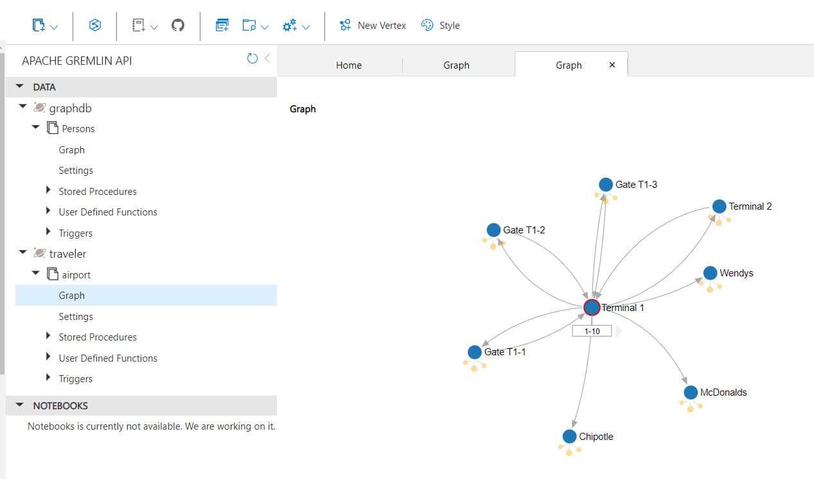The height and width of the screenshot is (479, 814).
Task: Select the Terminal 1 vertex
Action: (591, 307)
